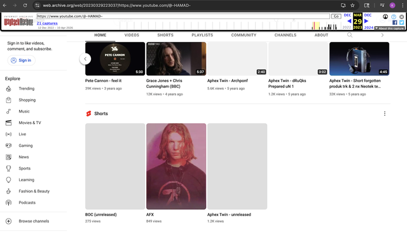The image size is (407, 232).
Task: Open video title Pete Cannon - feel it
Action: [x=103, y=81]
